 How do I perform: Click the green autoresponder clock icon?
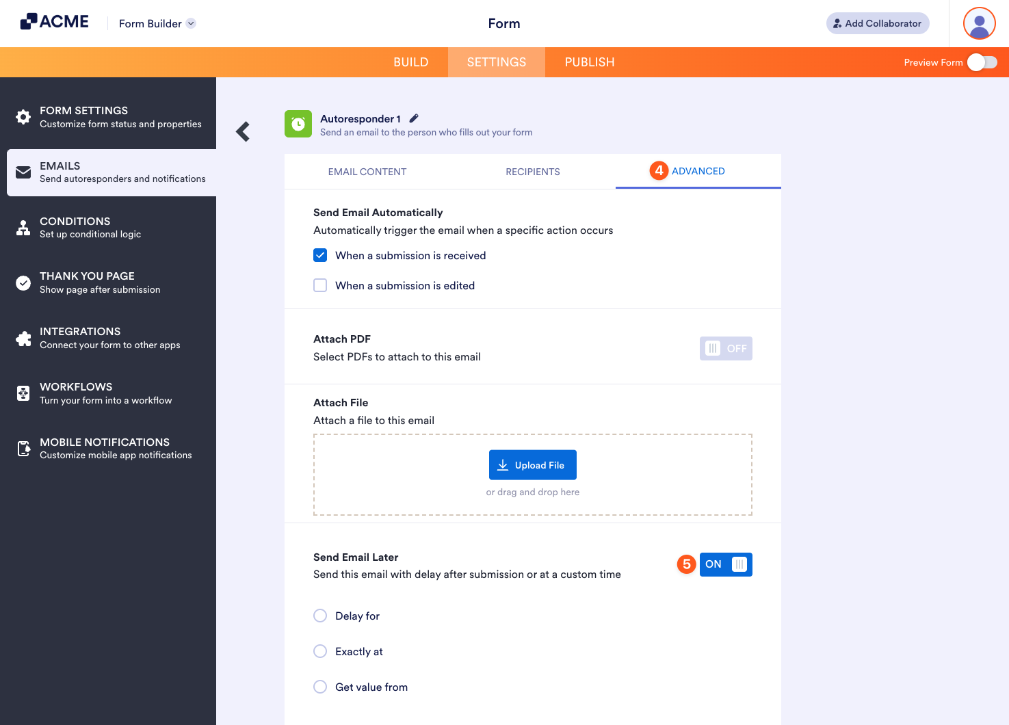pyautogui.click(x=298, y=124)
